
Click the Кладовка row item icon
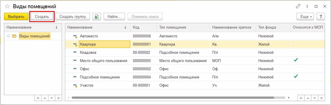tap(75, 53)
